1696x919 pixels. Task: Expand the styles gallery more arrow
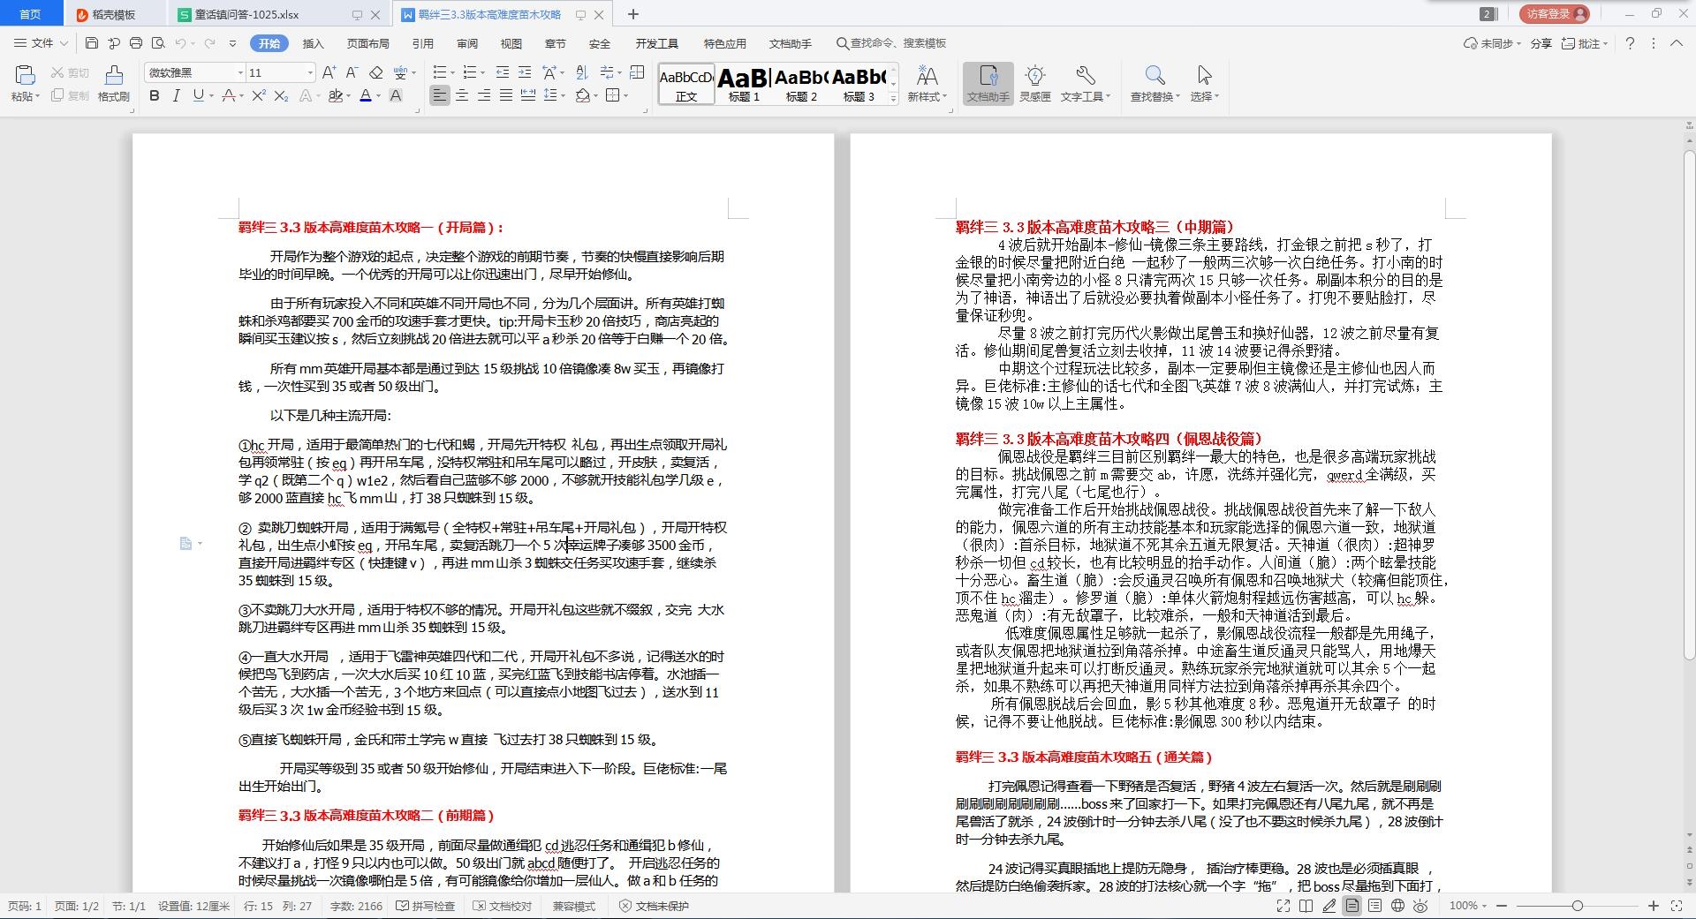894,97
